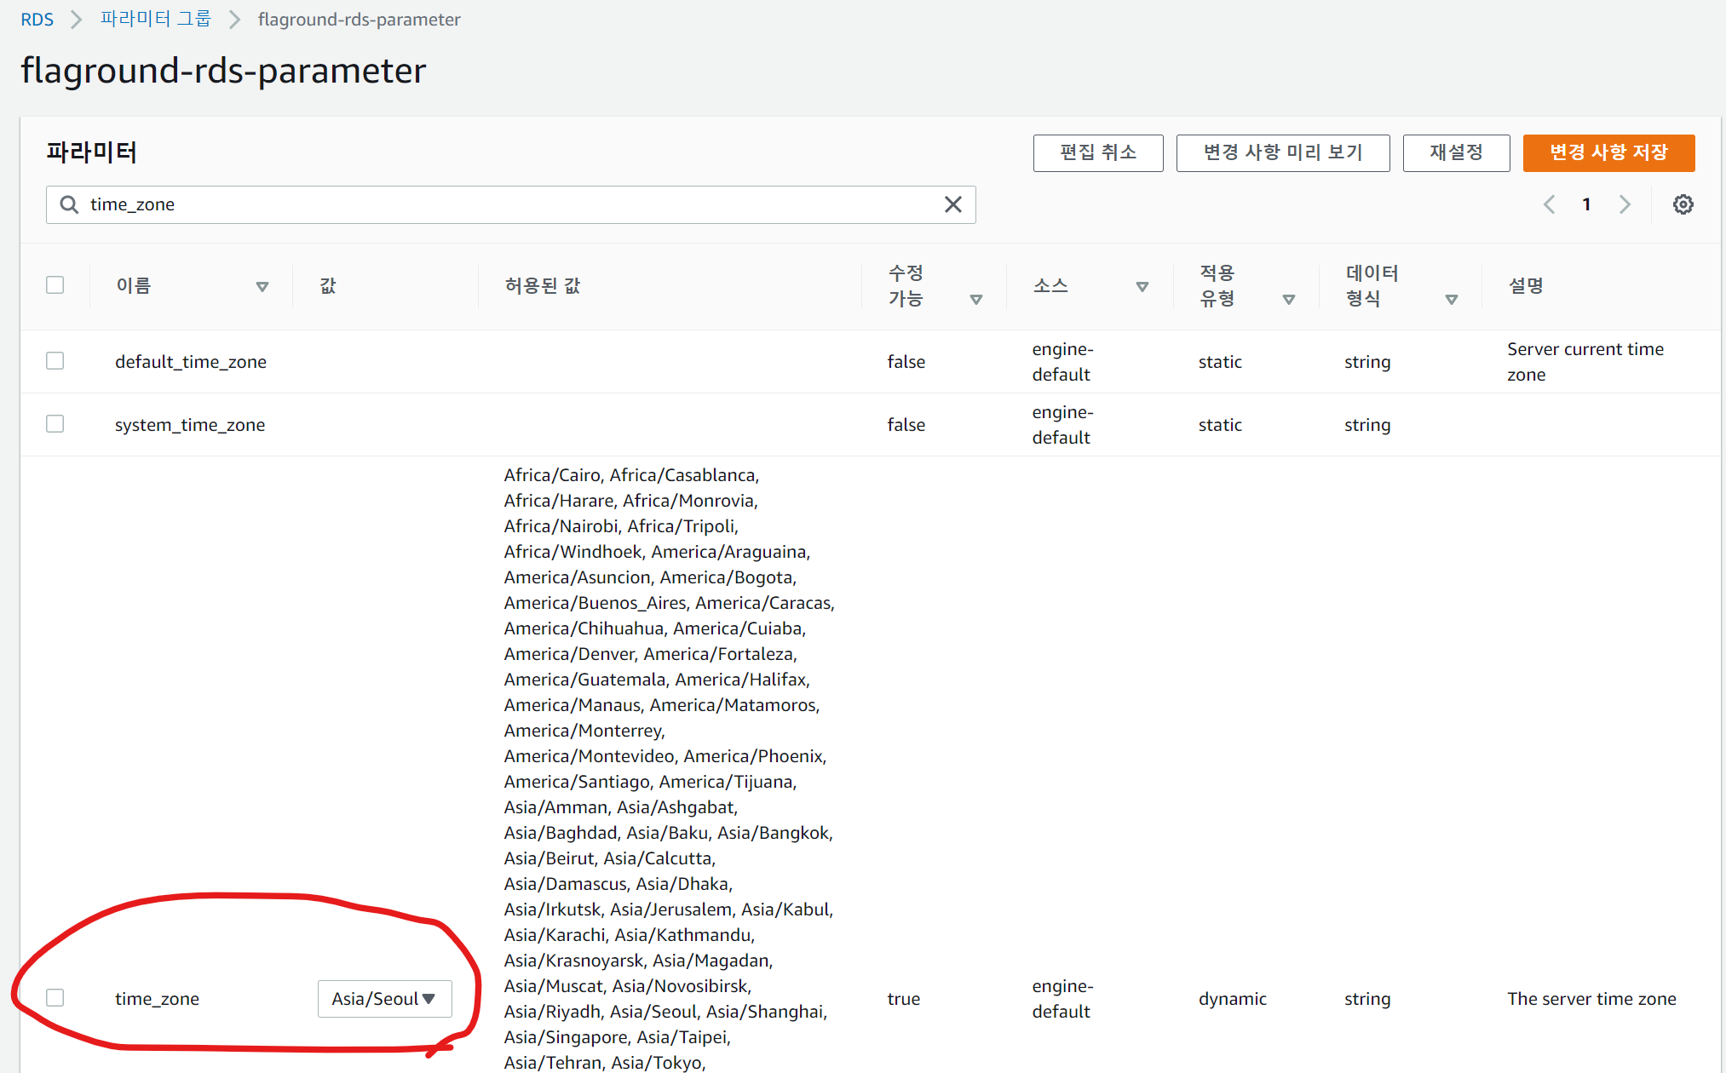Check the system_time_zone row checkbox

pyautogui.click(x=55, y=424)
